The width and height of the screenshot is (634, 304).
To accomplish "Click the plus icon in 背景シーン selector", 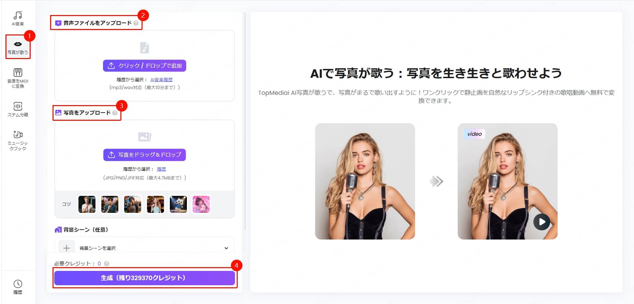I will click(x=67, y=248).
